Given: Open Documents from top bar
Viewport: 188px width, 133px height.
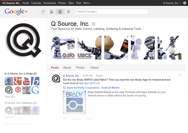Looking at the screenshot, I should point(50,3).
